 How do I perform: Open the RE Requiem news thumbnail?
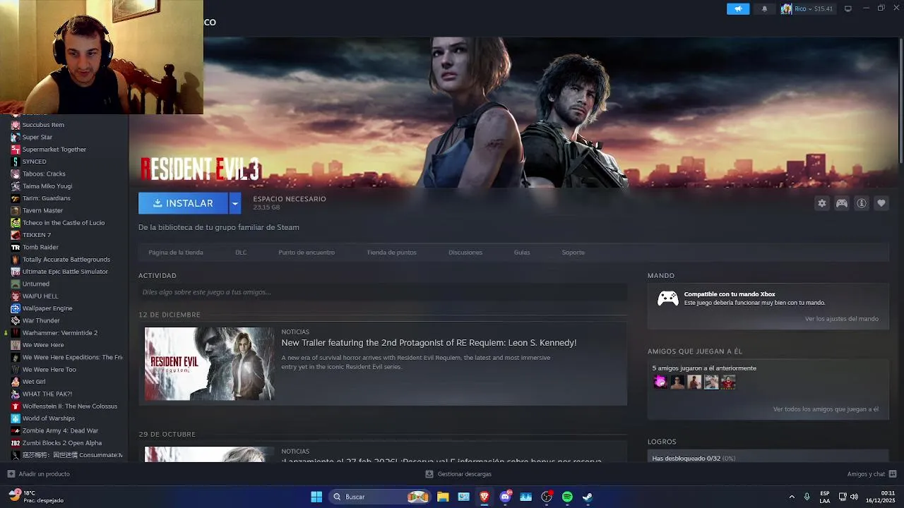coord(210,364)
